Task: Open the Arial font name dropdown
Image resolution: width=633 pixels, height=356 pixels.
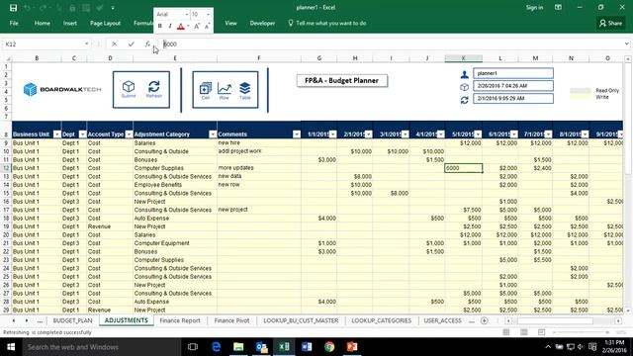Action: (187, 15)
